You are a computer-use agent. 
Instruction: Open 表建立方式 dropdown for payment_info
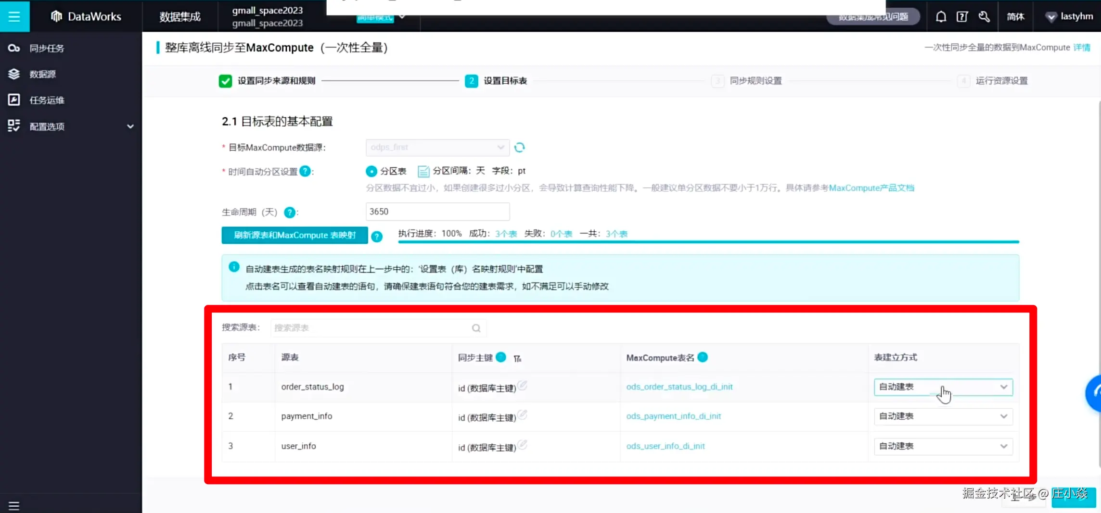943,416
